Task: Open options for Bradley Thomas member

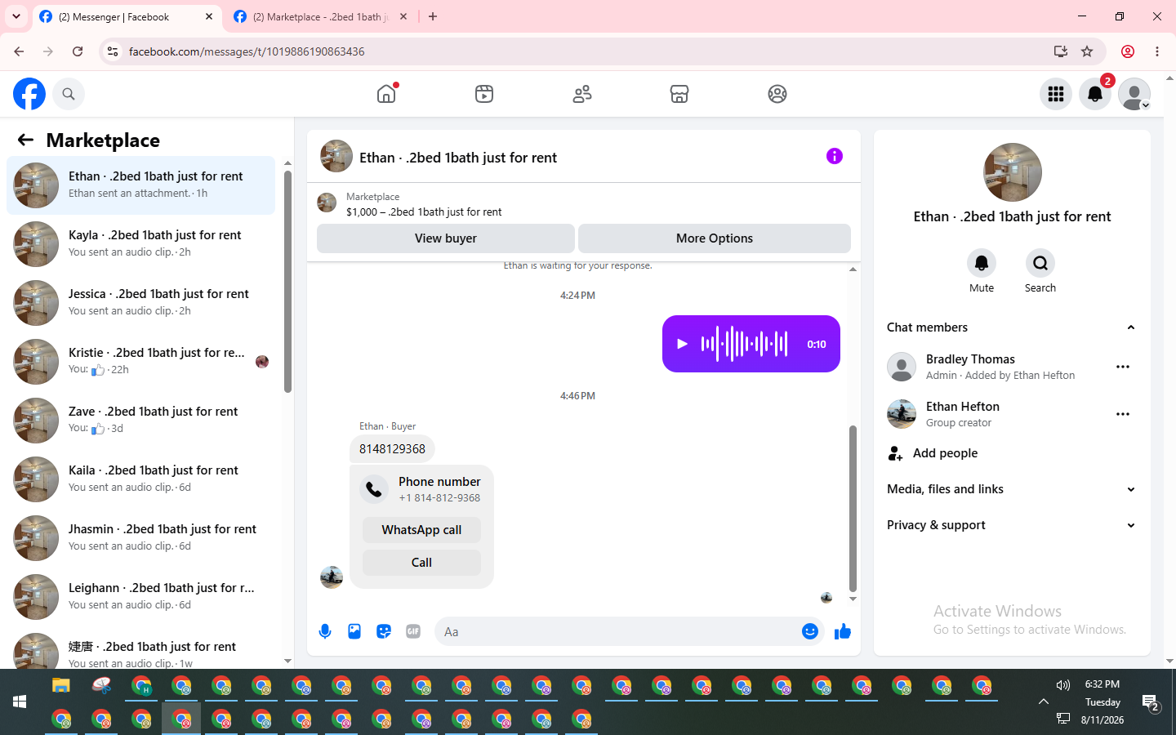Action: tap(1123, 367)
